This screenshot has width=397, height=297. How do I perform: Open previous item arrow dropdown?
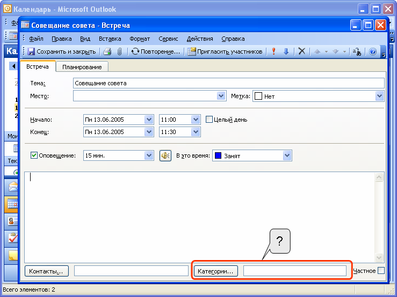click(326, 51)
